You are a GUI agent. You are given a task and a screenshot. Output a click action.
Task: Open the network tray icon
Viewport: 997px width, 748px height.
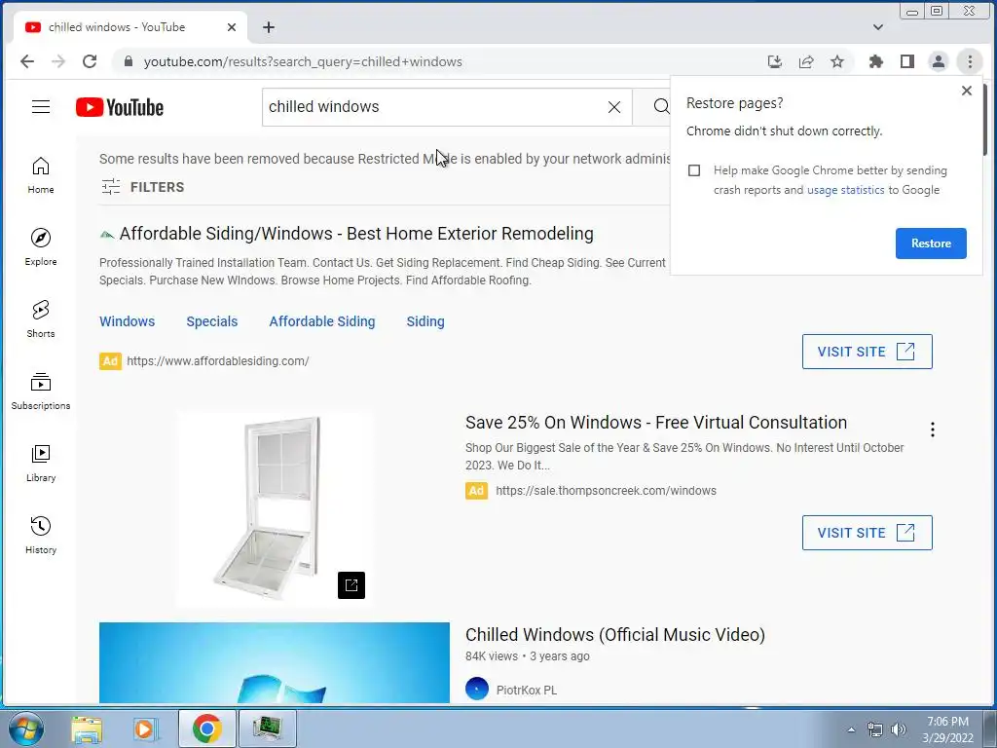875,729
